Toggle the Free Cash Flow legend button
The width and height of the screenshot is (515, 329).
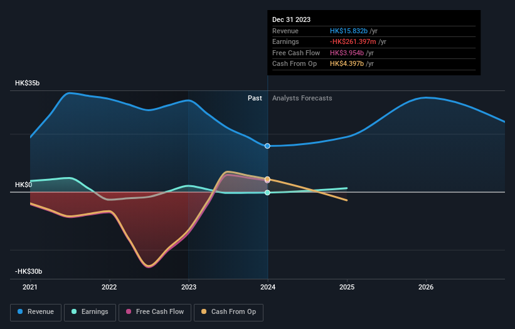coord(155,312)
